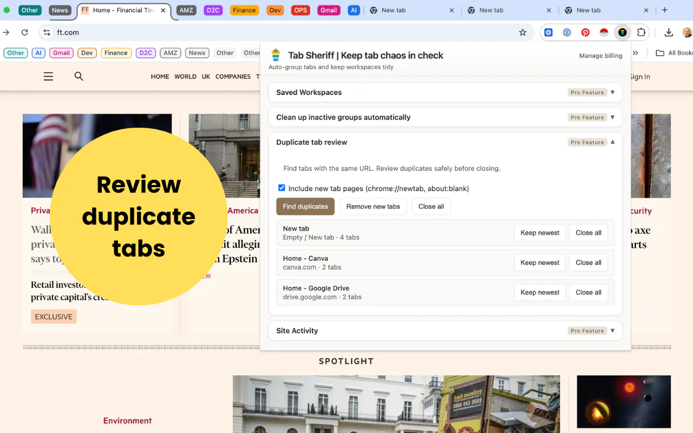Click the Tab Sheriff logo in the popup

(x=276, y=55)
